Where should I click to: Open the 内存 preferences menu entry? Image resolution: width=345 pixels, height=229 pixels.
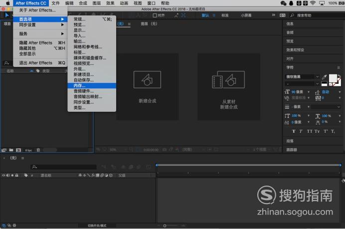(92, 85)
